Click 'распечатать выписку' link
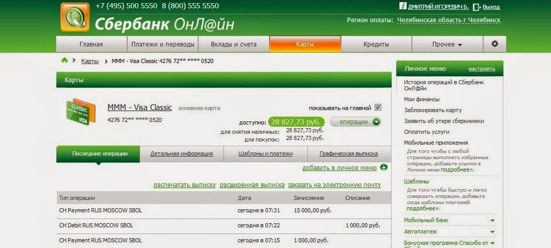 pos(185,185)
